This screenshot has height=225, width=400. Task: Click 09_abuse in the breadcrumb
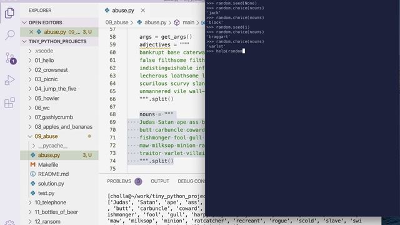(x=117, y=22)
